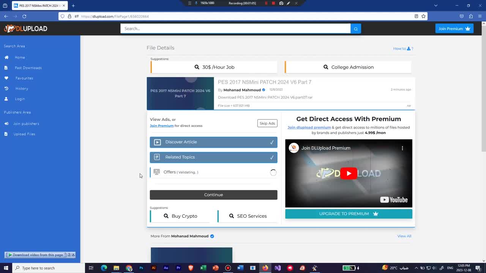
Task: Play the Join DLUpload Premium video
Action: coord(349,173)
